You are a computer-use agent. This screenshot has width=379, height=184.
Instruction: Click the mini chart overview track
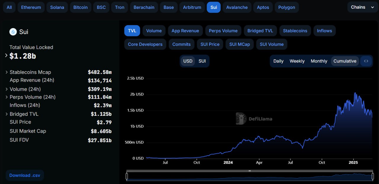click(250, 177)
